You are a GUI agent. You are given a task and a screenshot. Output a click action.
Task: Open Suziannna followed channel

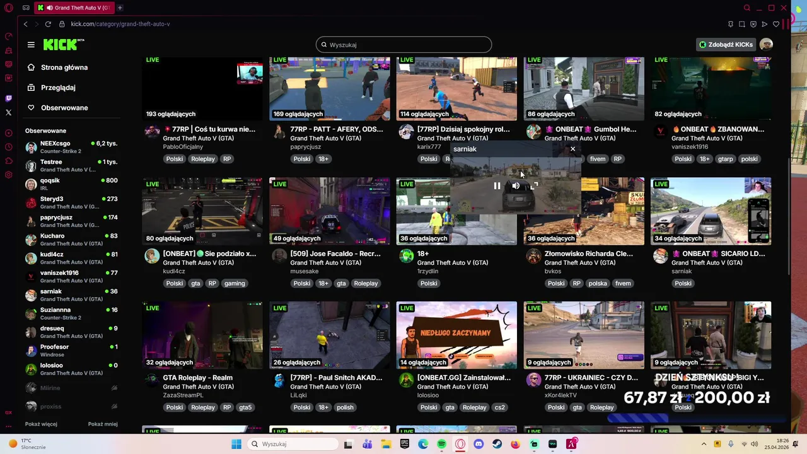[x=71, y=313]
